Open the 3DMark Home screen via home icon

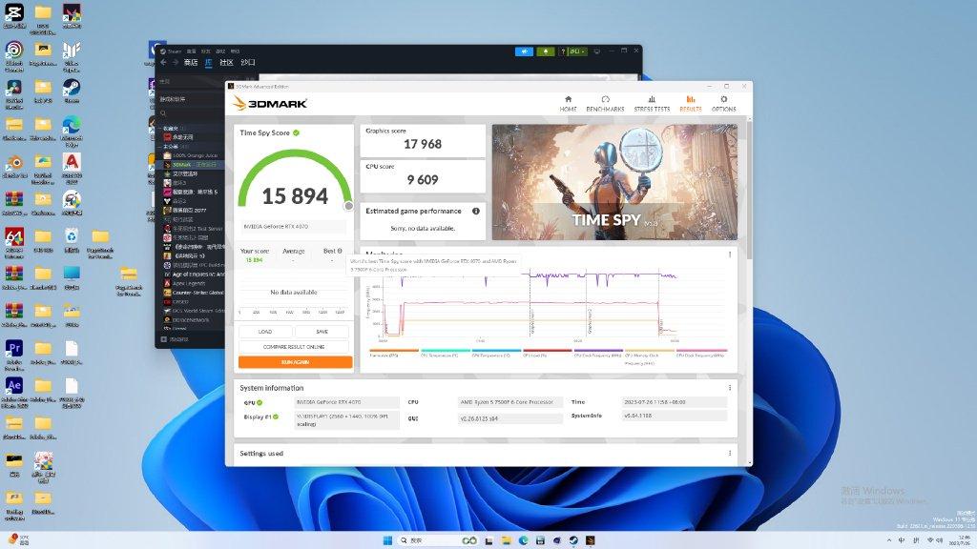pyautogui.click(x=568, y=103)
